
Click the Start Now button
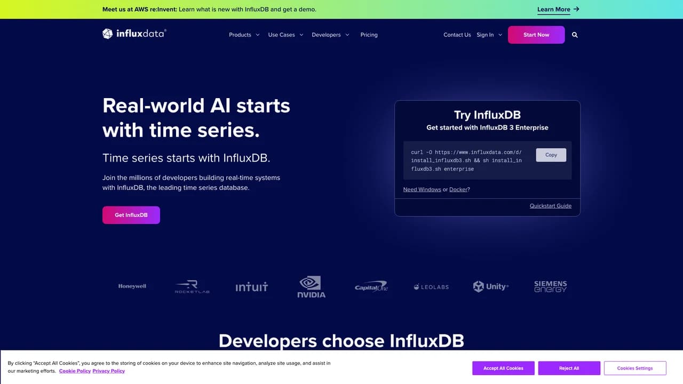(536, 35)
